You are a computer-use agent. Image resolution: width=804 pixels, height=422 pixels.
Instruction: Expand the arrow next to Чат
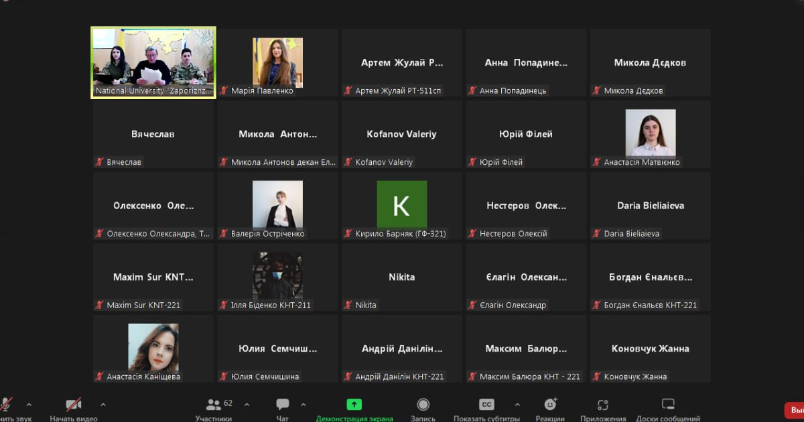point(303,405)
